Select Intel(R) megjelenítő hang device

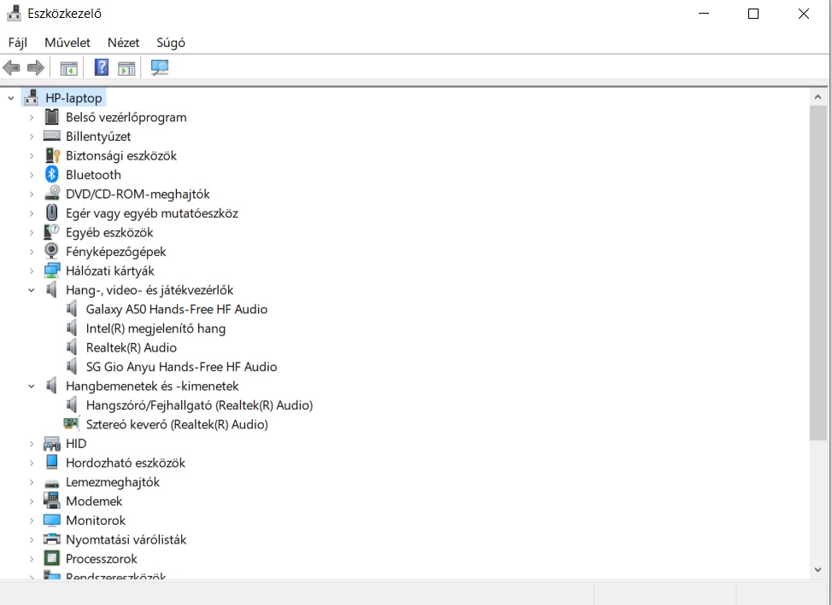[x=155, y=329]
